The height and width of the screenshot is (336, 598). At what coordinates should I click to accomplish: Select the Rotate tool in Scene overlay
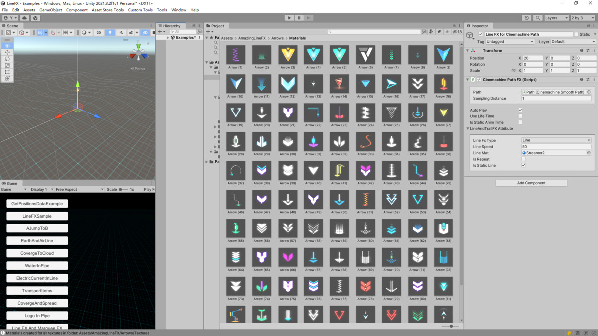[7, 59]
